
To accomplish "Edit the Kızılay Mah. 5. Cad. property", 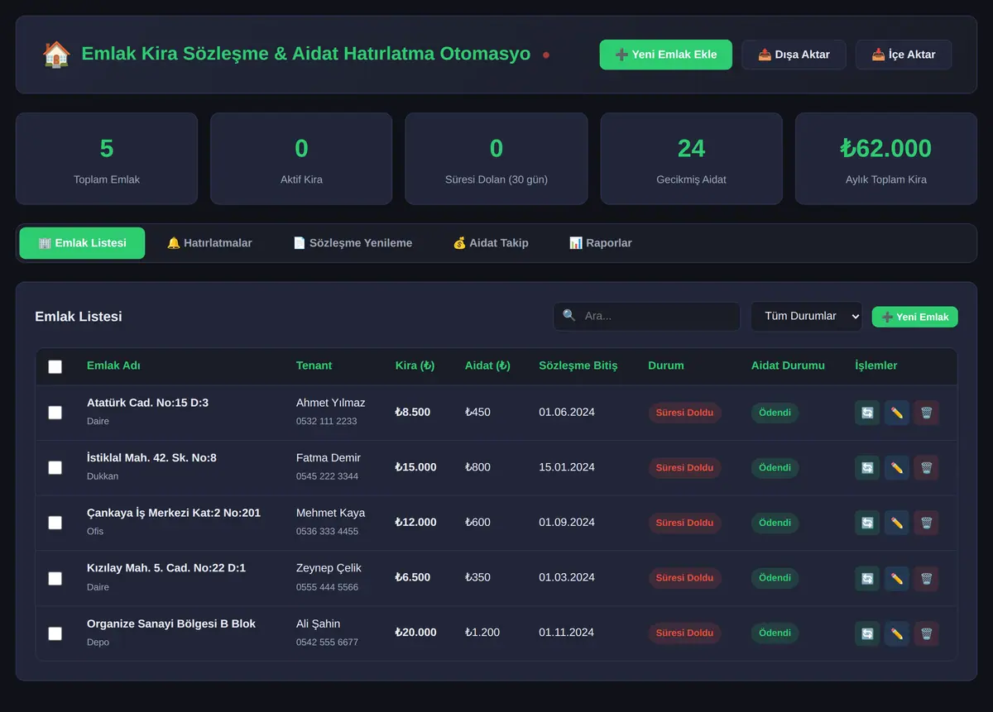I will [897, 578].
